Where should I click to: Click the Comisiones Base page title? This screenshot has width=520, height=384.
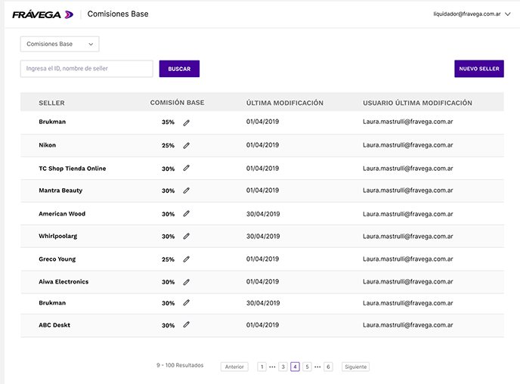tap(118, 14)
